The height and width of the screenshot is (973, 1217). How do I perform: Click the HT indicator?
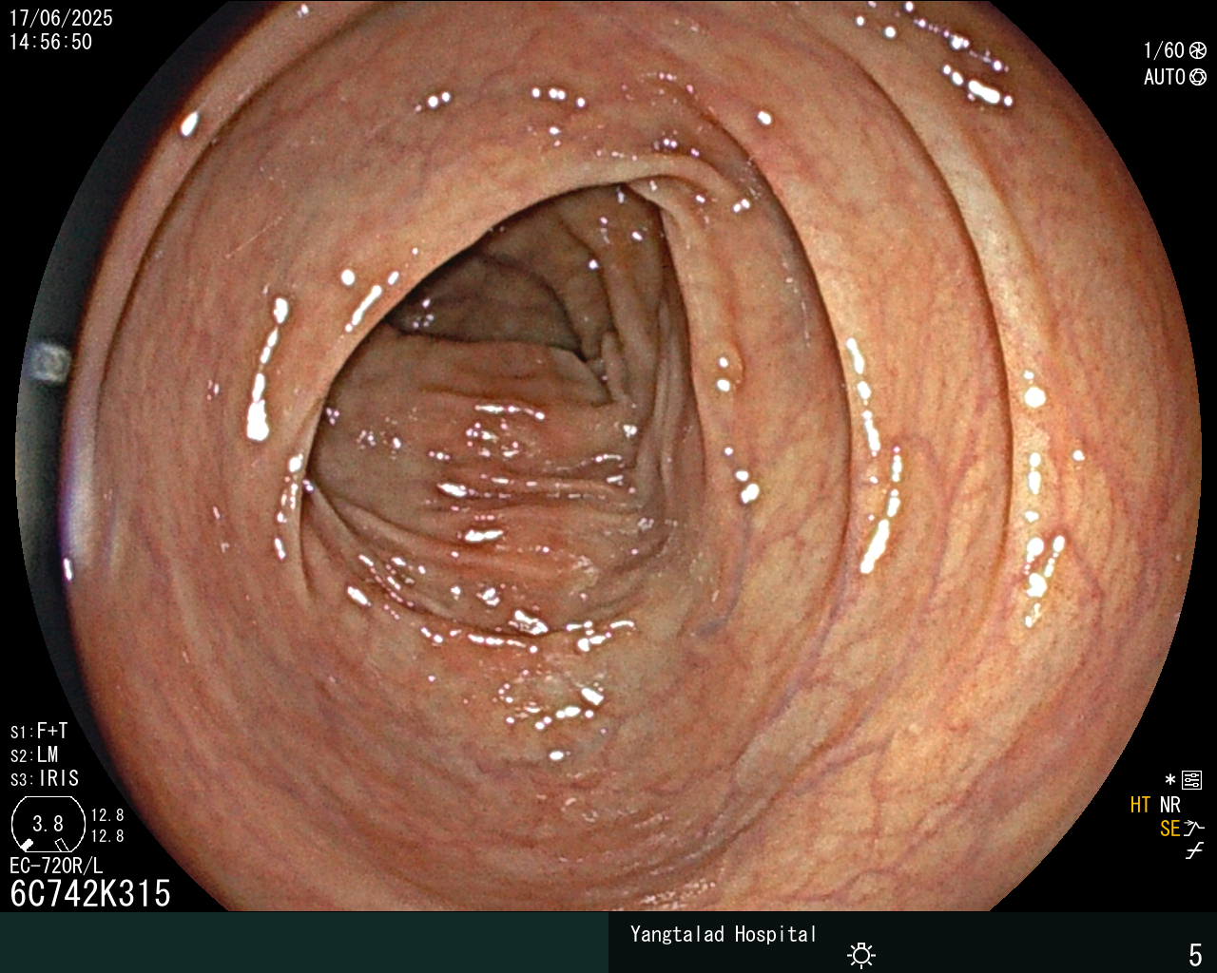[x=1140, y=805]
